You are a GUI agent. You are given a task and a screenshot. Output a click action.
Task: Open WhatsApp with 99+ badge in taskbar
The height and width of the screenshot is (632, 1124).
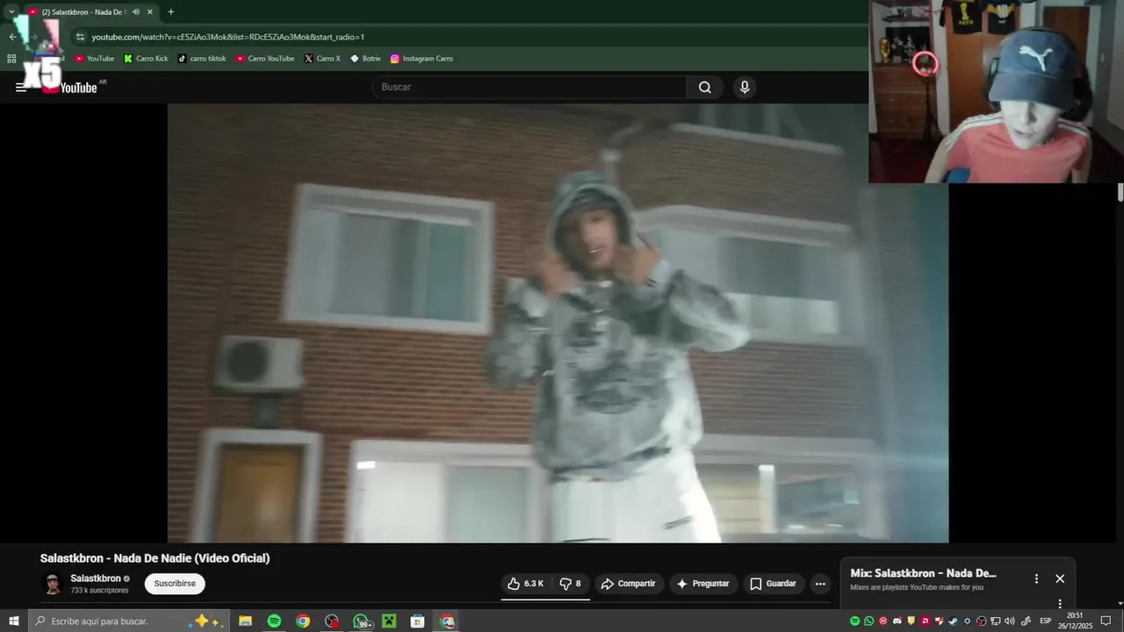(x=361, y=621)
